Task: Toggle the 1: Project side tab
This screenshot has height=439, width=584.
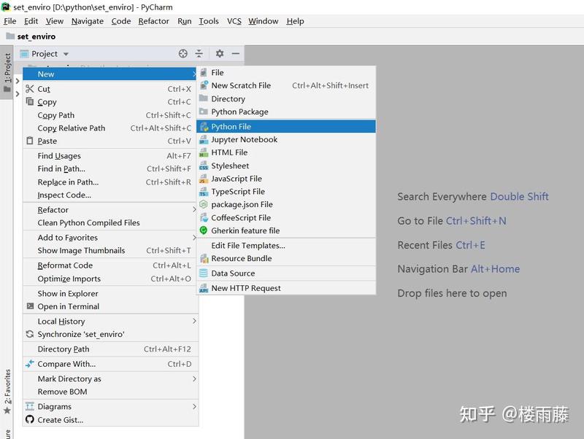Action: point(7,72)
